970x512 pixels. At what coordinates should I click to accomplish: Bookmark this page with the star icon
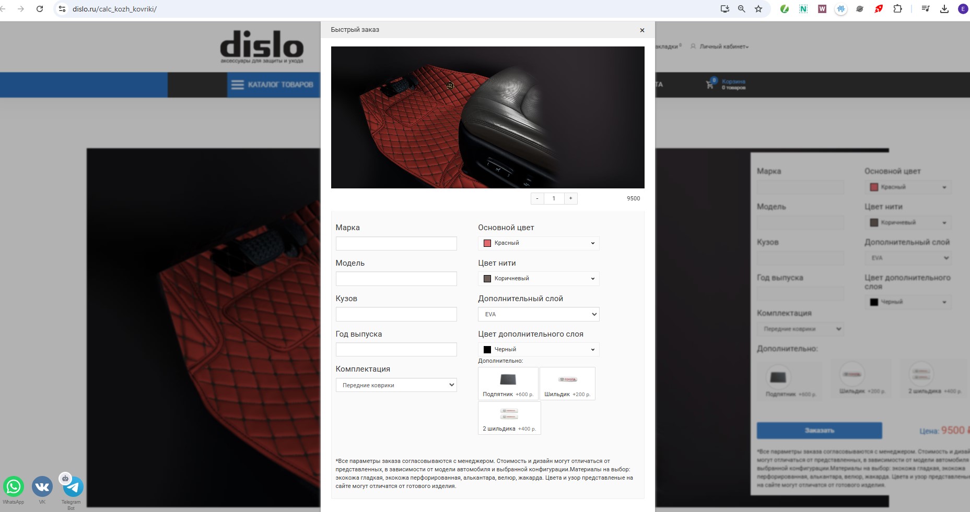tap(758, 9)
